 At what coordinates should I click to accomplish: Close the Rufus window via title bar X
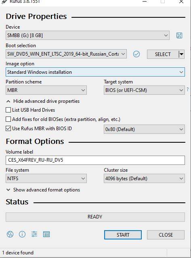click(x=181, y=2)
